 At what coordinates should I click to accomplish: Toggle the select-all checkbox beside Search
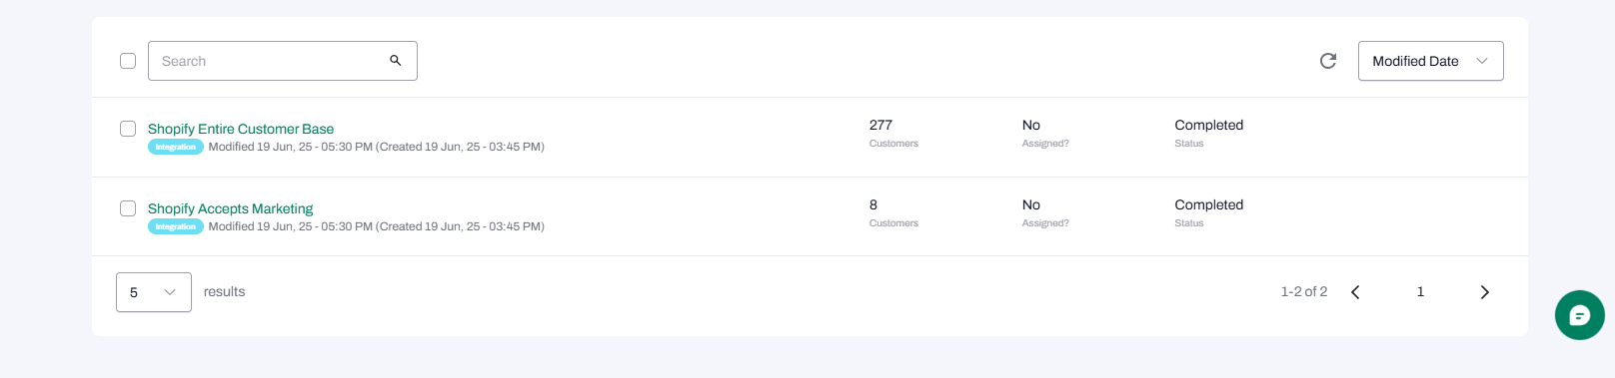click(x=128, y=61)
